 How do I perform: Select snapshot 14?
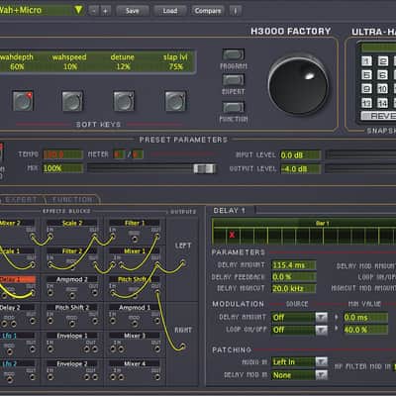(x=382, y=103)
